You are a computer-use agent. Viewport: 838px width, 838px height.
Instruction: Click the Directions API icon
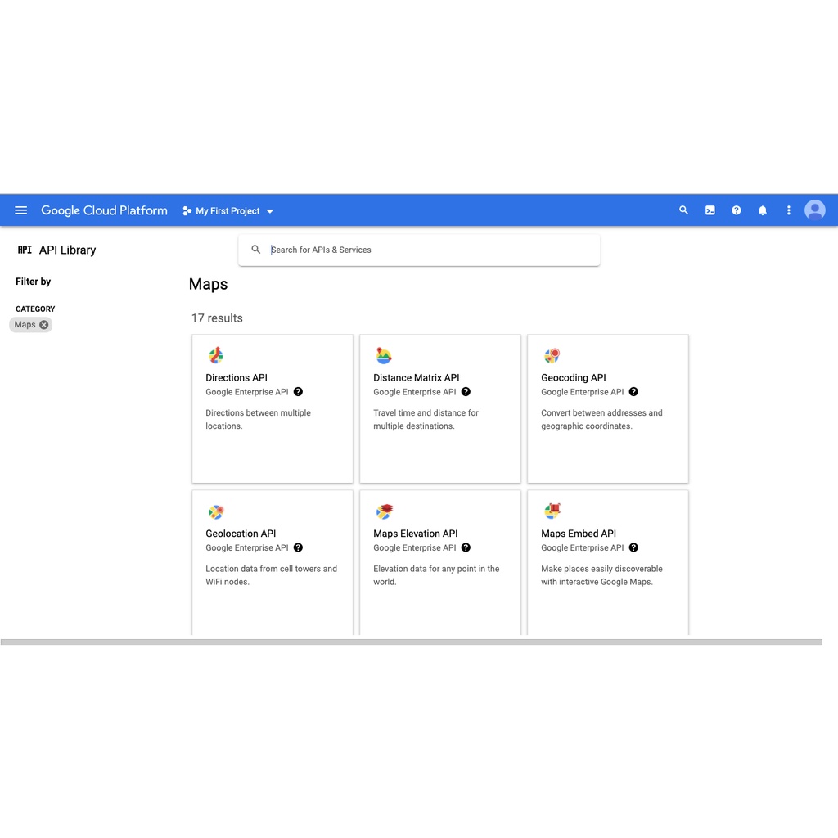click(x=215, y=355)
